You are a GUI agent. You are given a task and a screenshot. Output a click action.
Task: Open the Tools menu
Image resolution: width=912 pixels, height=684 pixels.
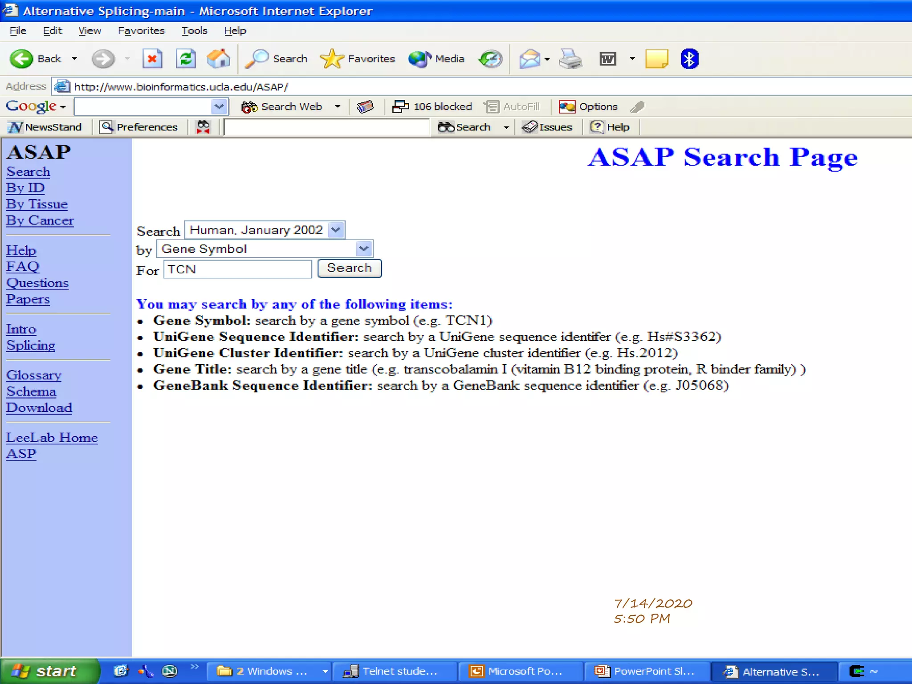pos(194,31)
